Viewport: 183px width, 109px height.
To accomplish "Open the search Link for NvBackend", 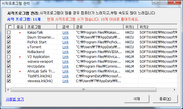I will [65, 52].
